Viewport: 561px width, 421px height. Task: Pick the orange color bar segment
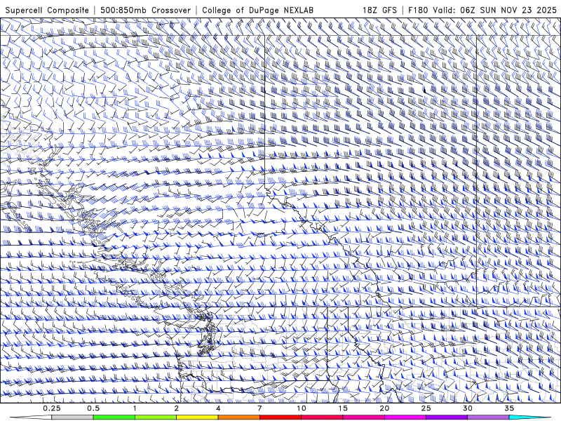(238, 417)
